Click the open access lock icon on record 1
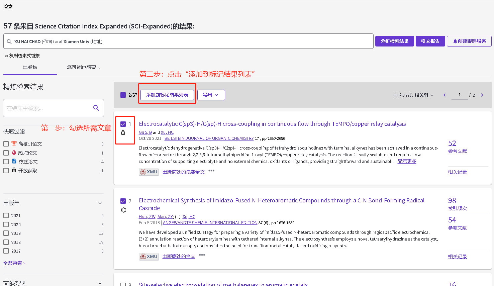Image resolution: width=494 pixels, height=286 pixels. click(123, 133)
